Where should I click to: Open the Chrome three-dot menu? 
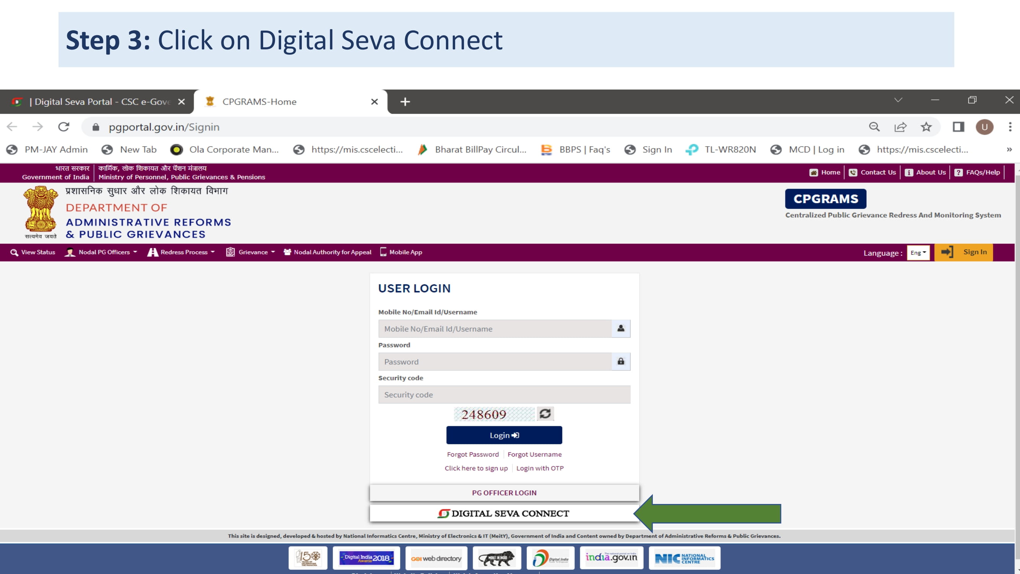pyautogui.click(x=1010, y=127)
